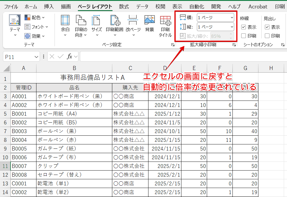The image size is (287, 197).
Task: Open the 縦 page-fit dropdown
Action: 232,27
